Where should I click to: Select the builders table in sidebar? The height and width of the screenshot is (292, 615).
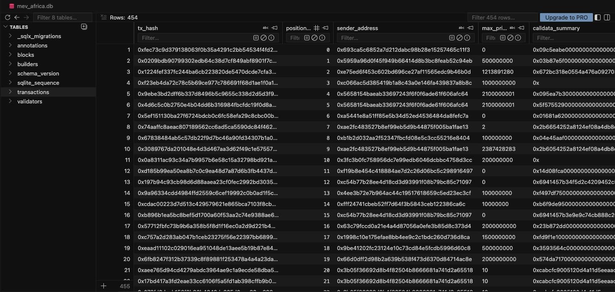(x=28, y=64)
